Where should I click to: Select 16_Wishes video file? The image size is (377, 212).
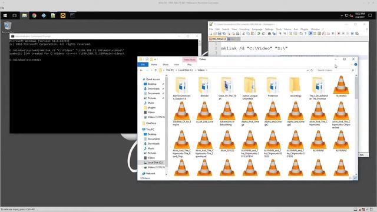[341, 87]
